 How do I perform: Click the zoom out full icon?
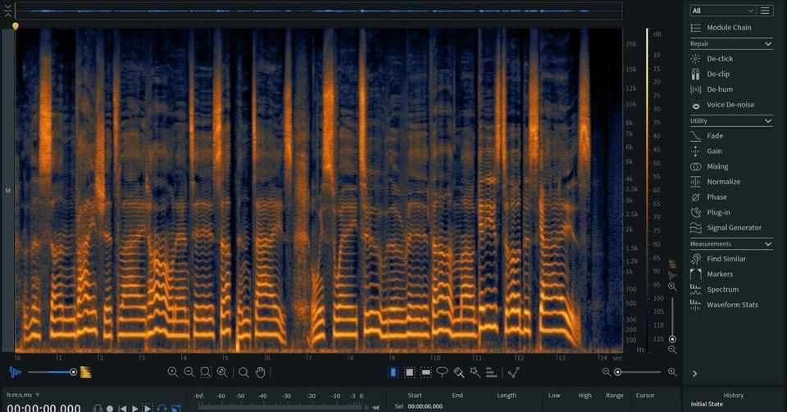click(x=222, y=373)
